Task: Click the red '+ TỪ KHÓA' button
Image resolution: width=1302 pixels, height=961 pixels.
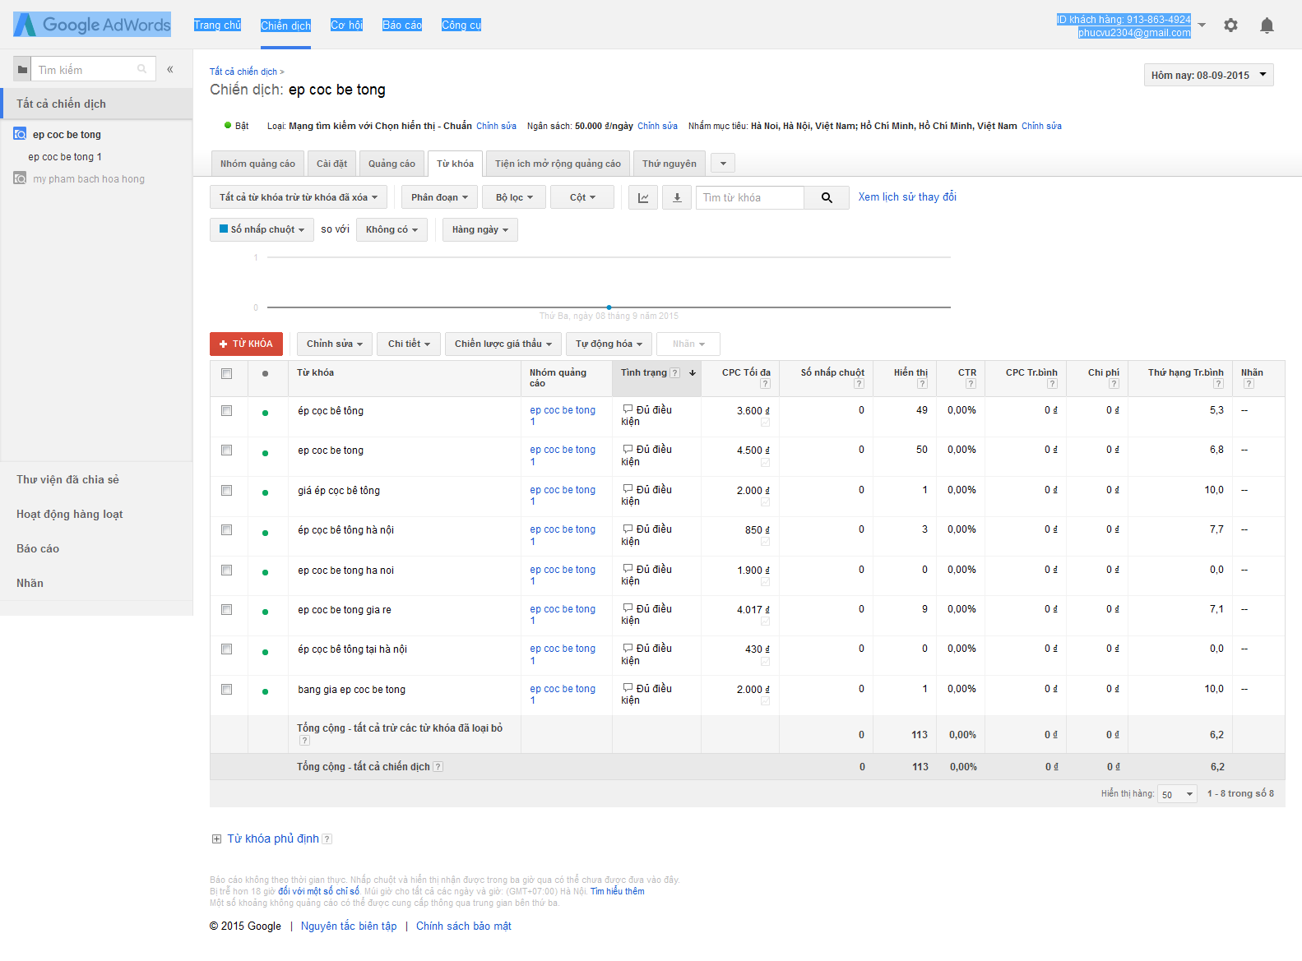Action: (x=246, y=344)
